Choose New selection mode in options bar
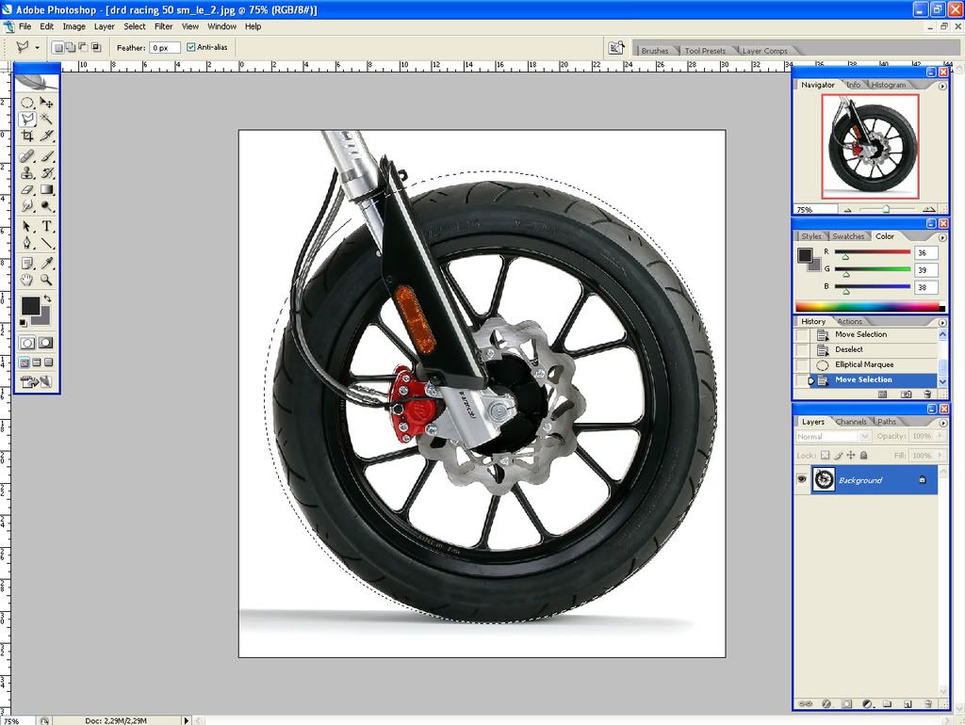This screenshot has height=725, width=965. [x=57, y=47]
